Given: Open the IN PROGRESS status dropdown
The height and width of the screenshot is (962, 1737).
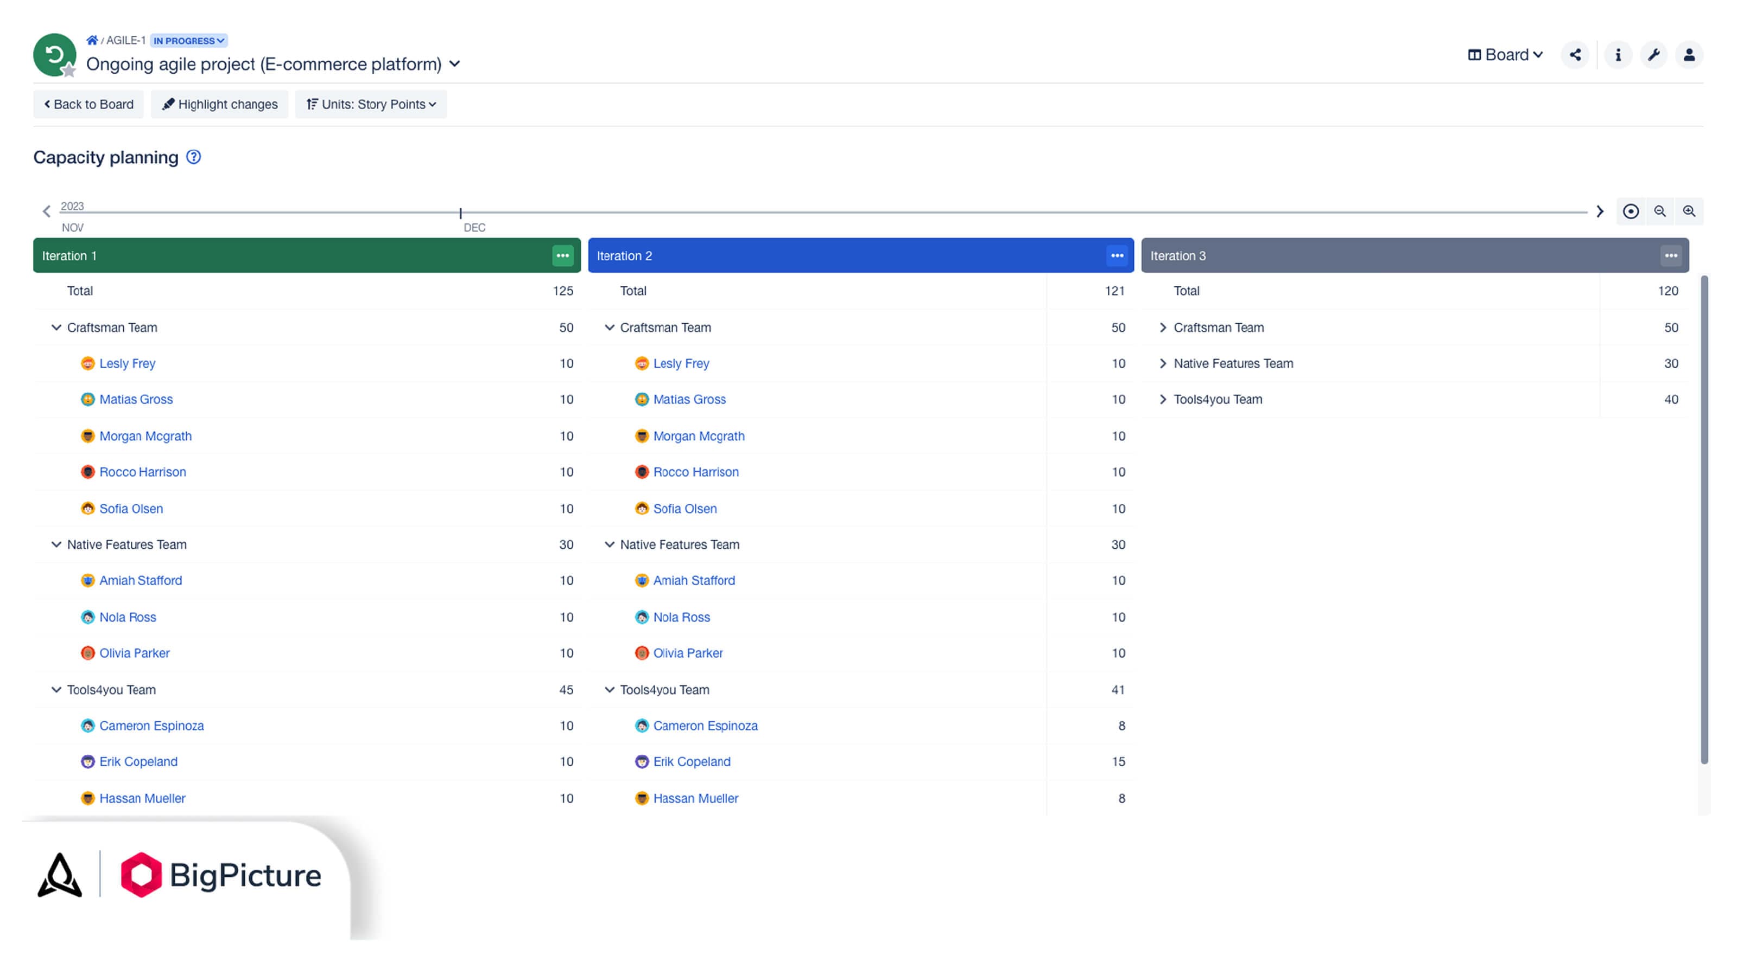Looking at the screenshot, I should coord(188,41).
